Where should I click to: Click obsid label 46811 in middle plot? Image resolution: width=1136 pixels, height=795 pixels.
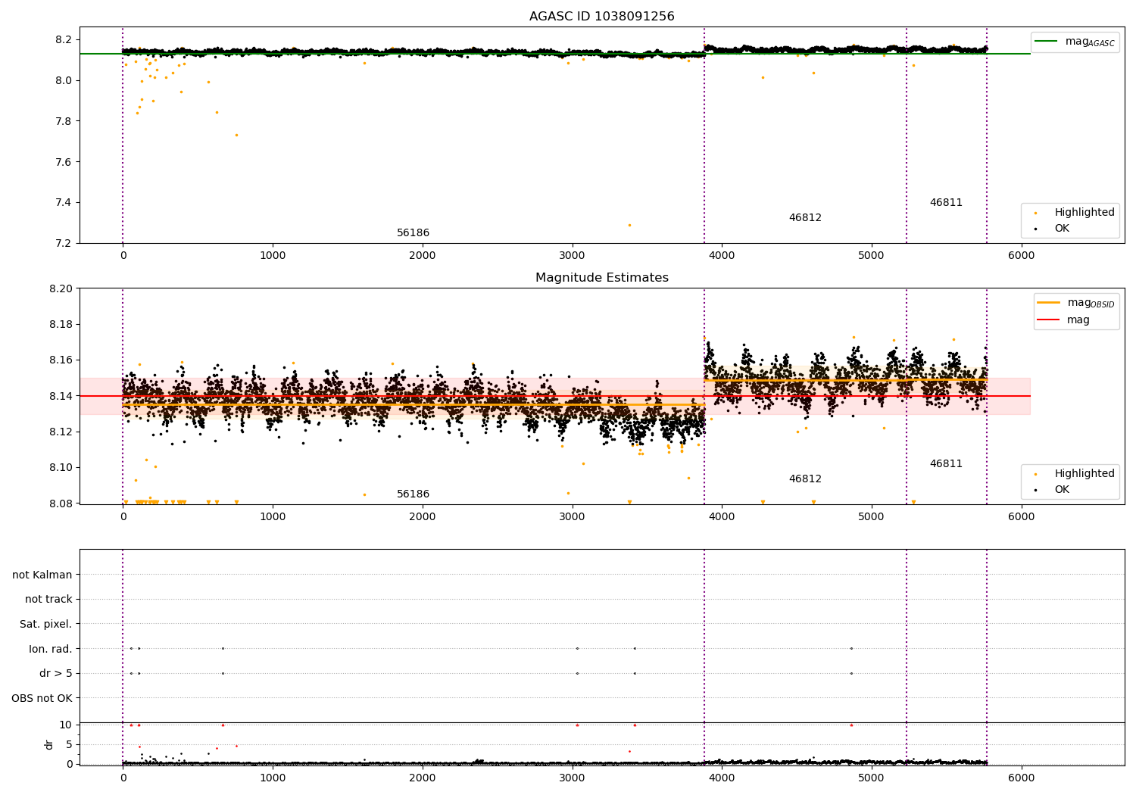[946, 463]
